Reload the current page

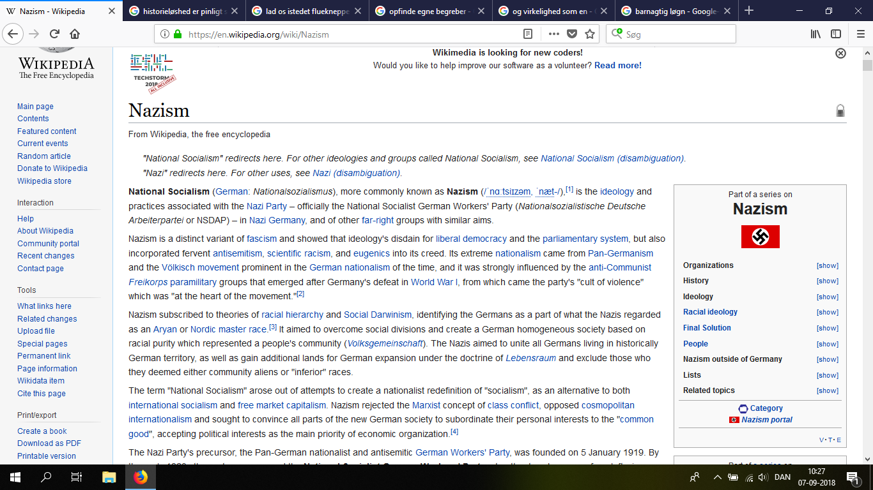[x=55, y=34]
